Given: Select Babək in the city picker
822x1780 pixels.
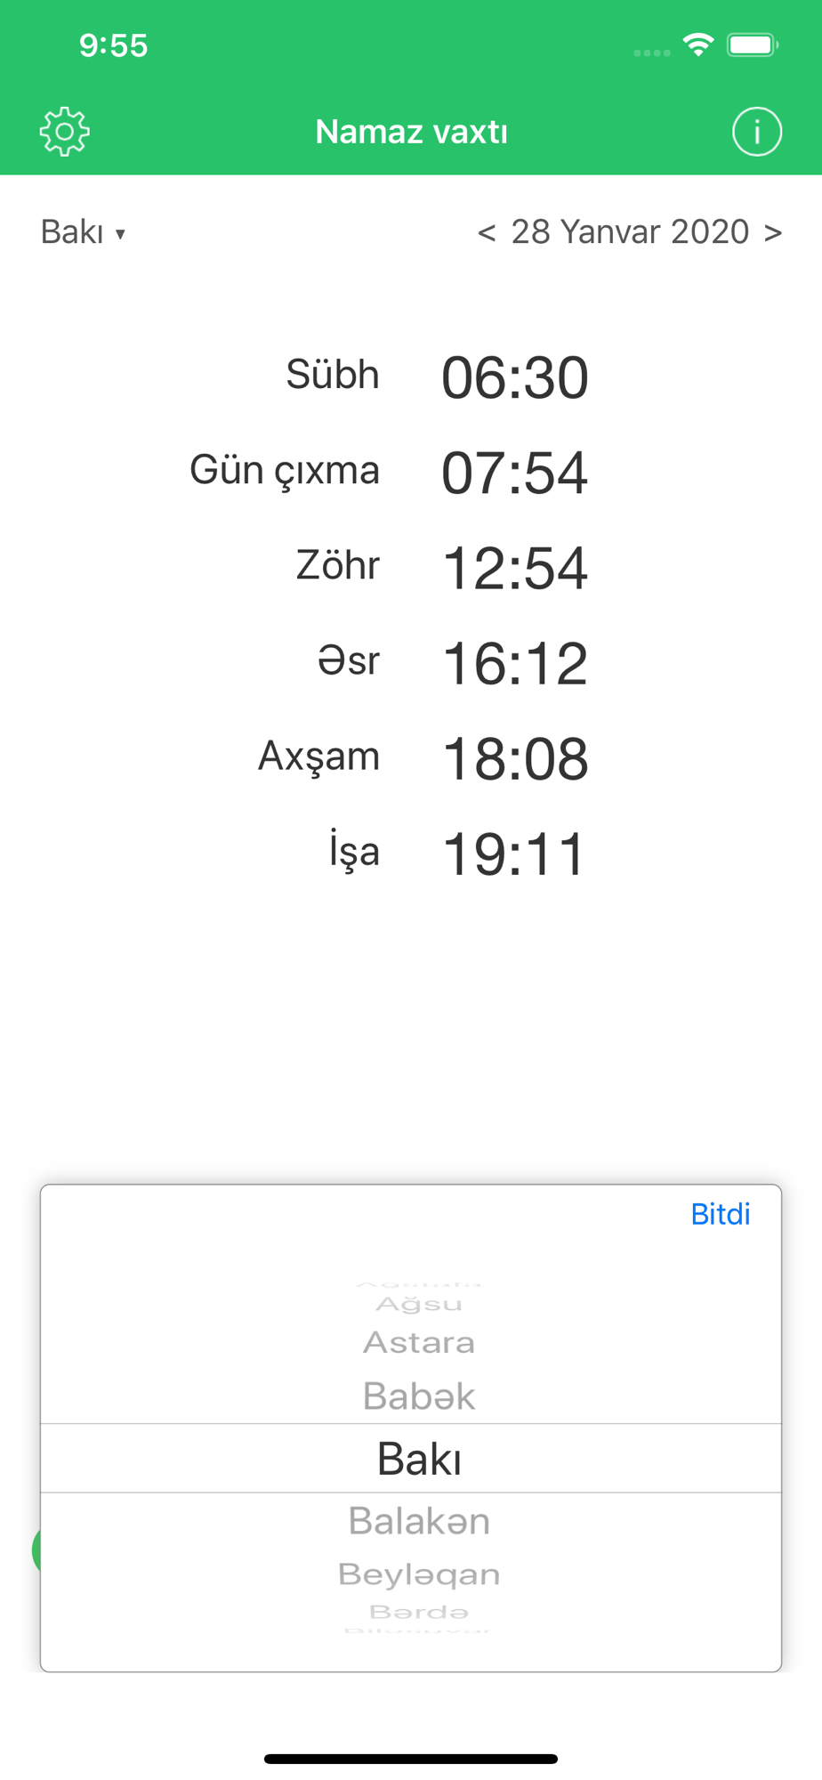Looking at the screenshot, I should (x=419, y=1396).
